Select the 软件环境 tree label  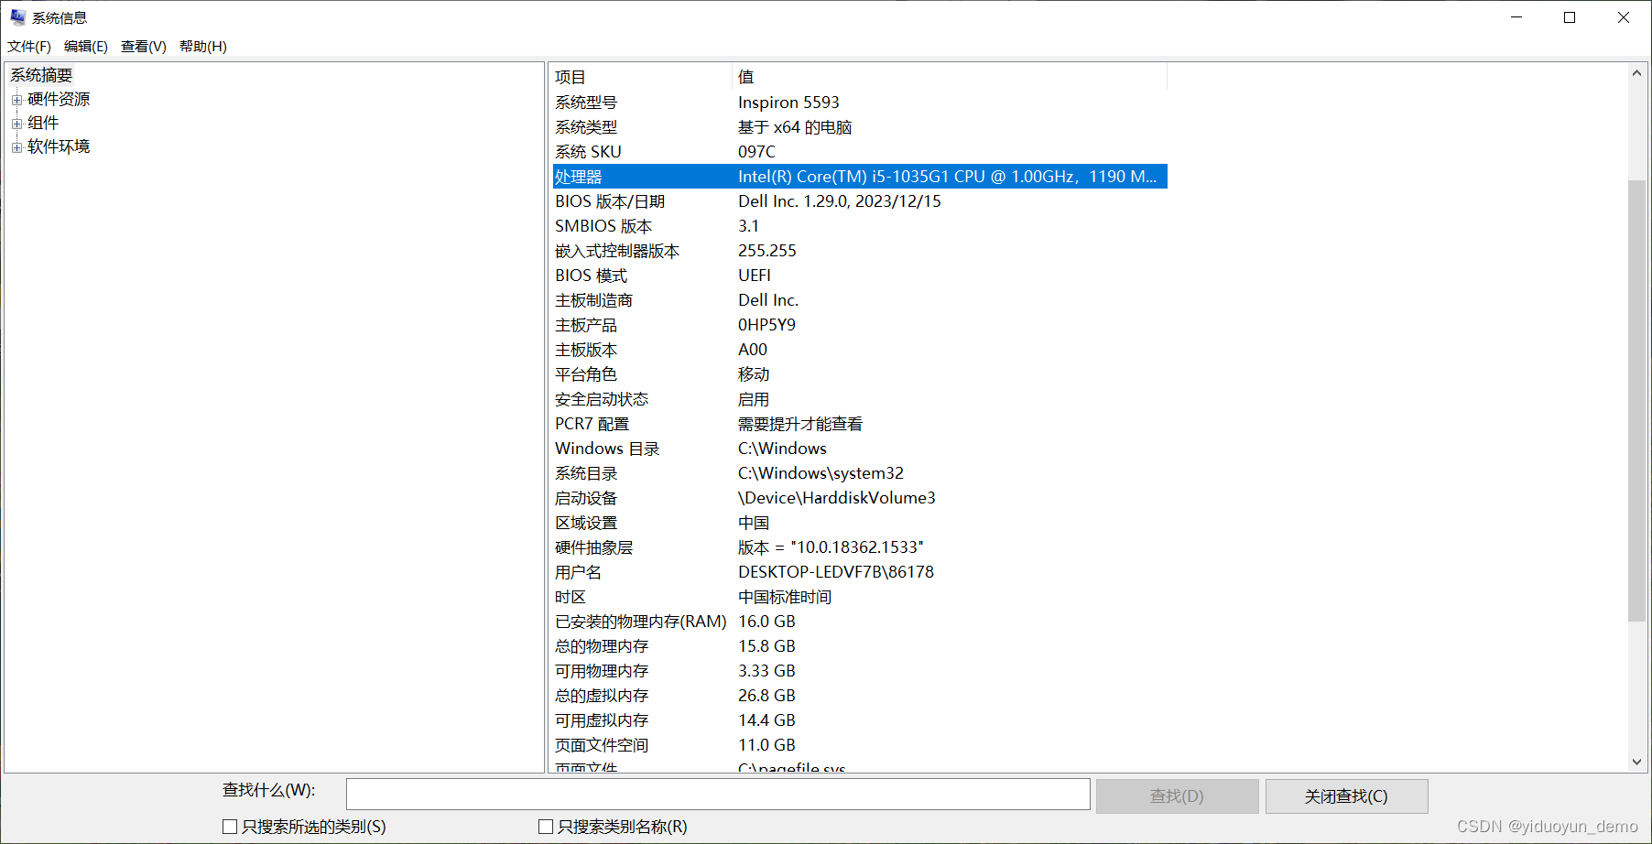tap(59, 146)
